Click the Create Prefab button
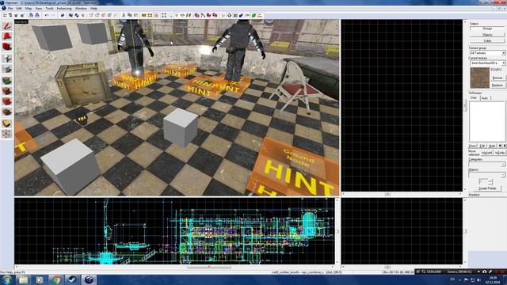The image size is (507, 285). [487, 188]
